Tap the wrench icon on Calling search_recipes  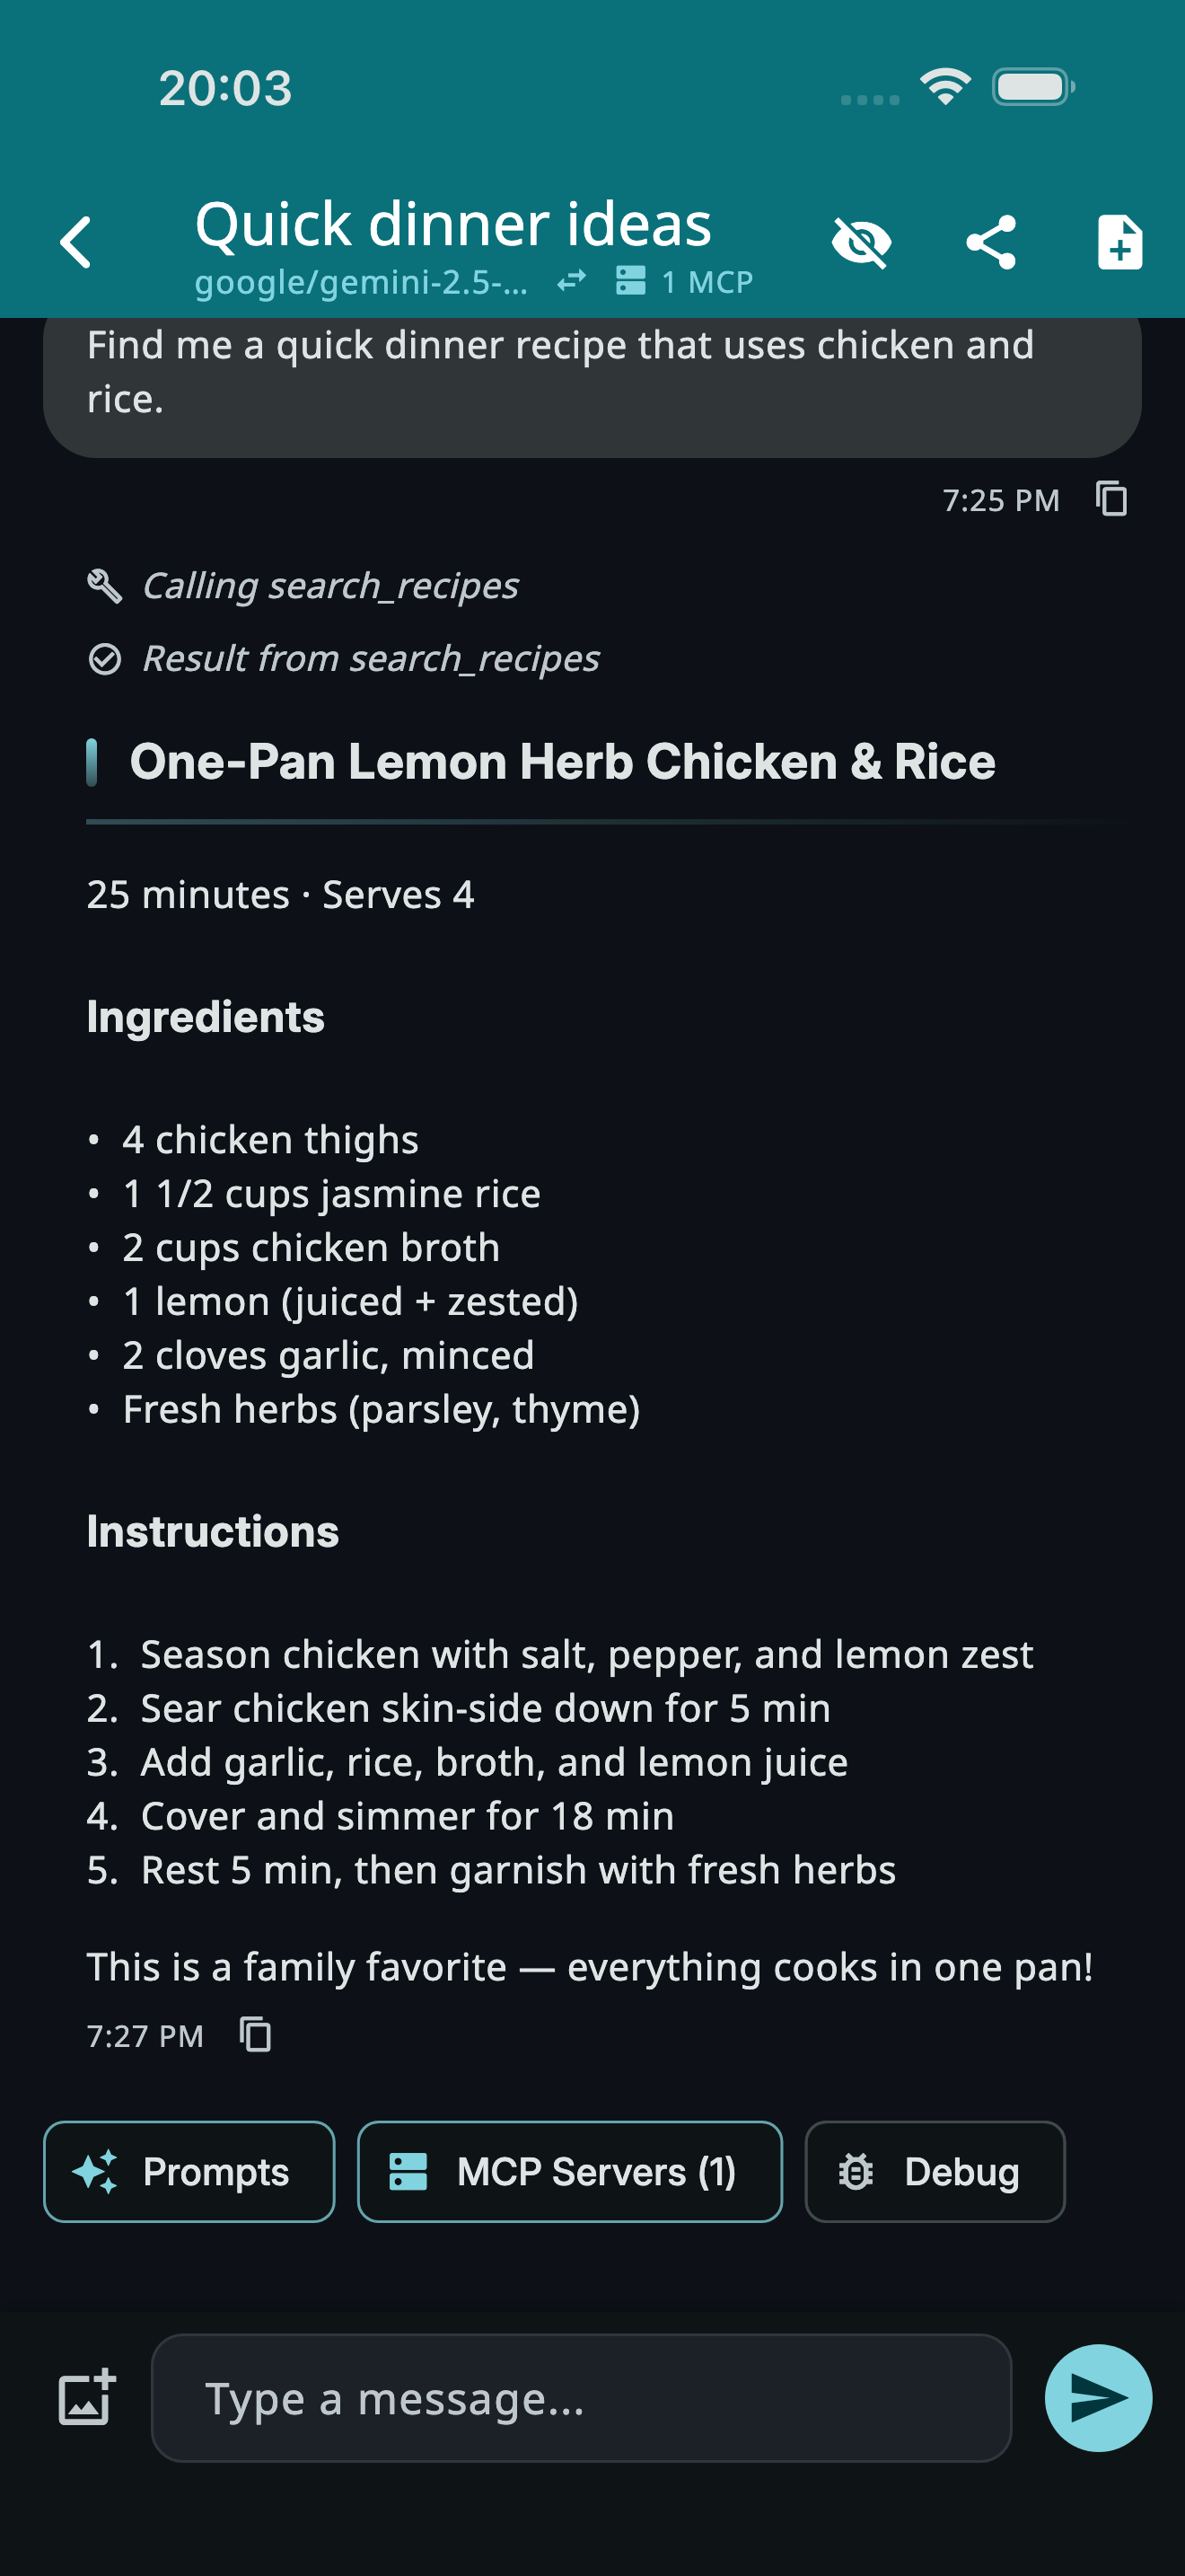102,583
